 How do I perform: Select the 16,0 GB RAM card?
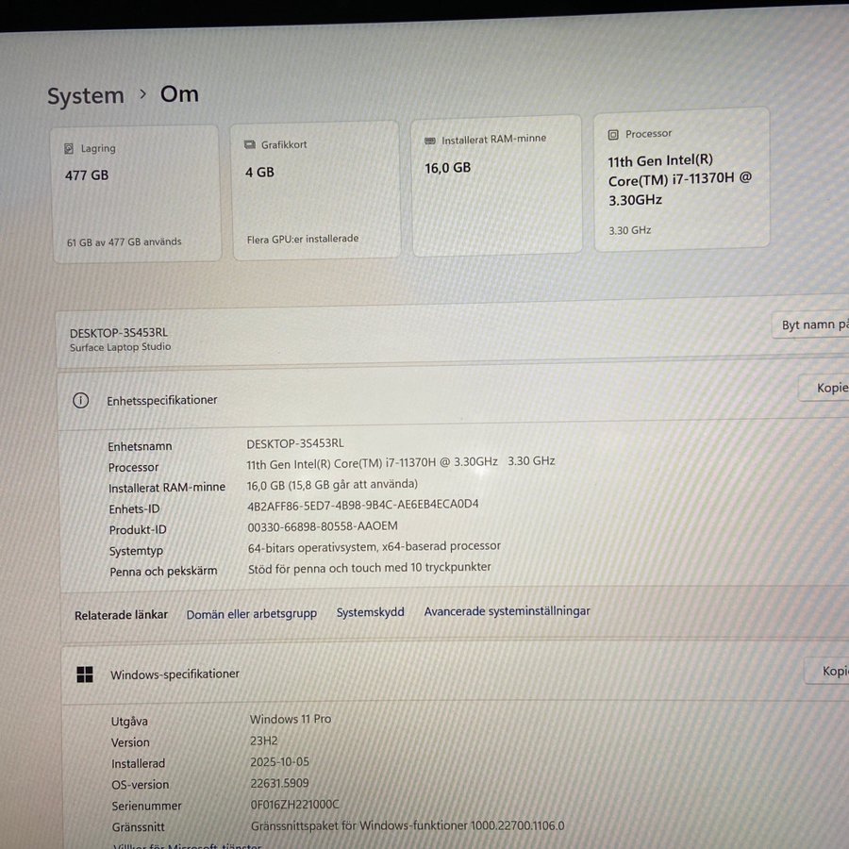[x=496, y=186]
